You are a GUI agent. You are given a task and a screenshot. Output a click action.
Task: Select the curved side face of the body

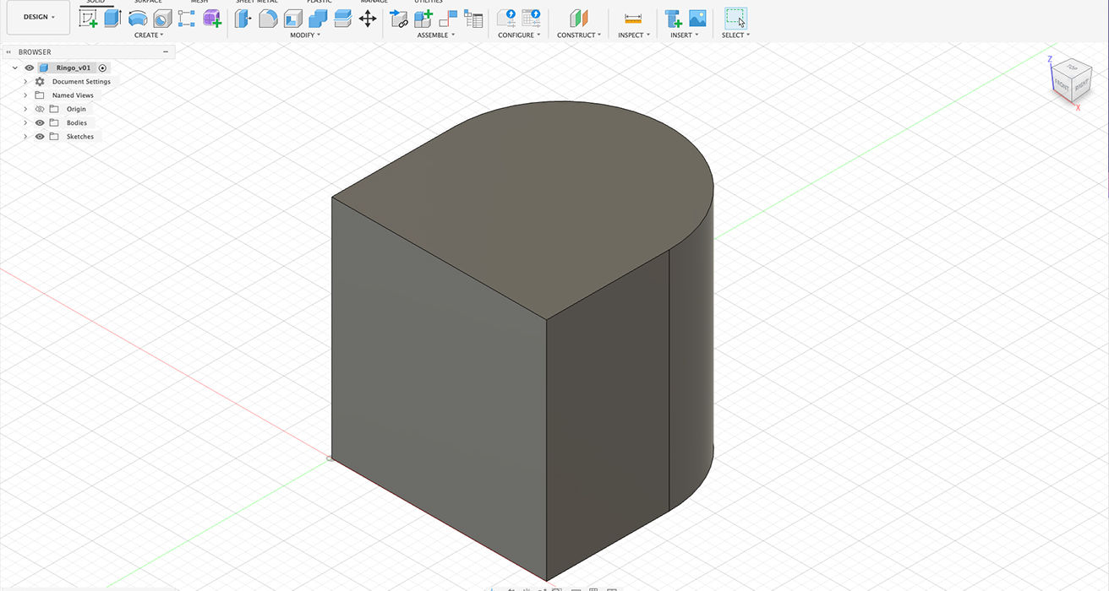click(x=691, y=355)
